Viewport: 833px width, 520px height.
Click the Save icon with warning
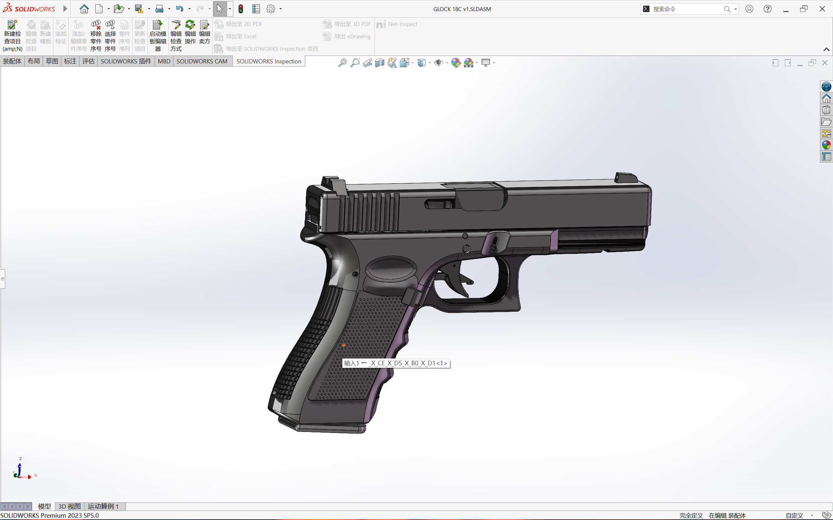point(139,9)
